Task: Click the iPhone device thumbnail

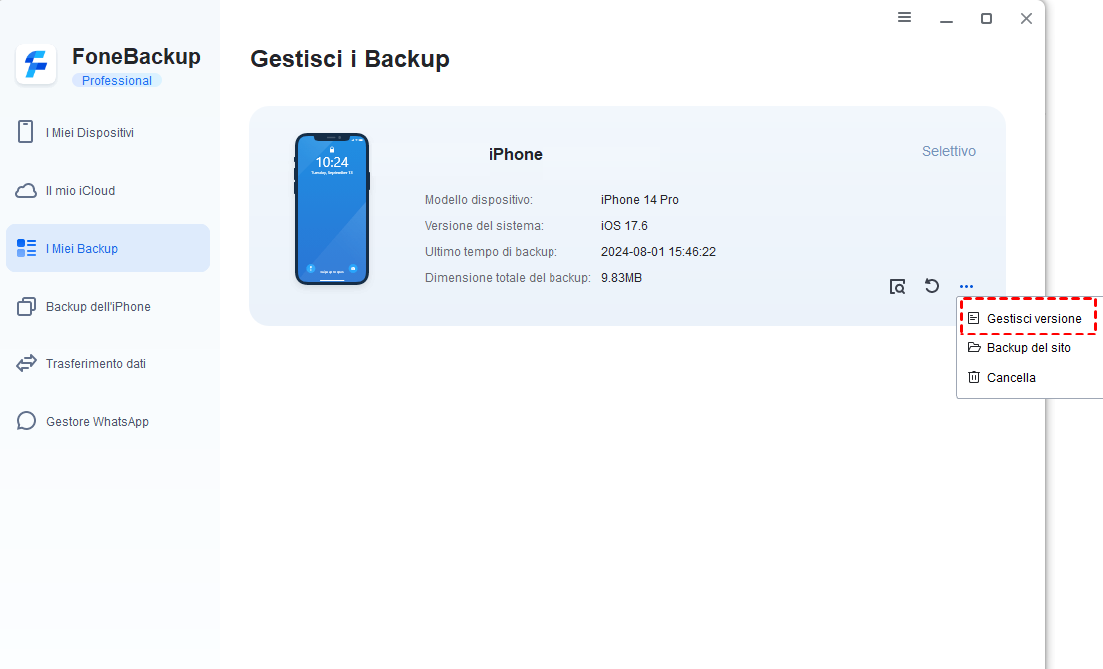Action: pyautogui.click(x=332, y=209)
